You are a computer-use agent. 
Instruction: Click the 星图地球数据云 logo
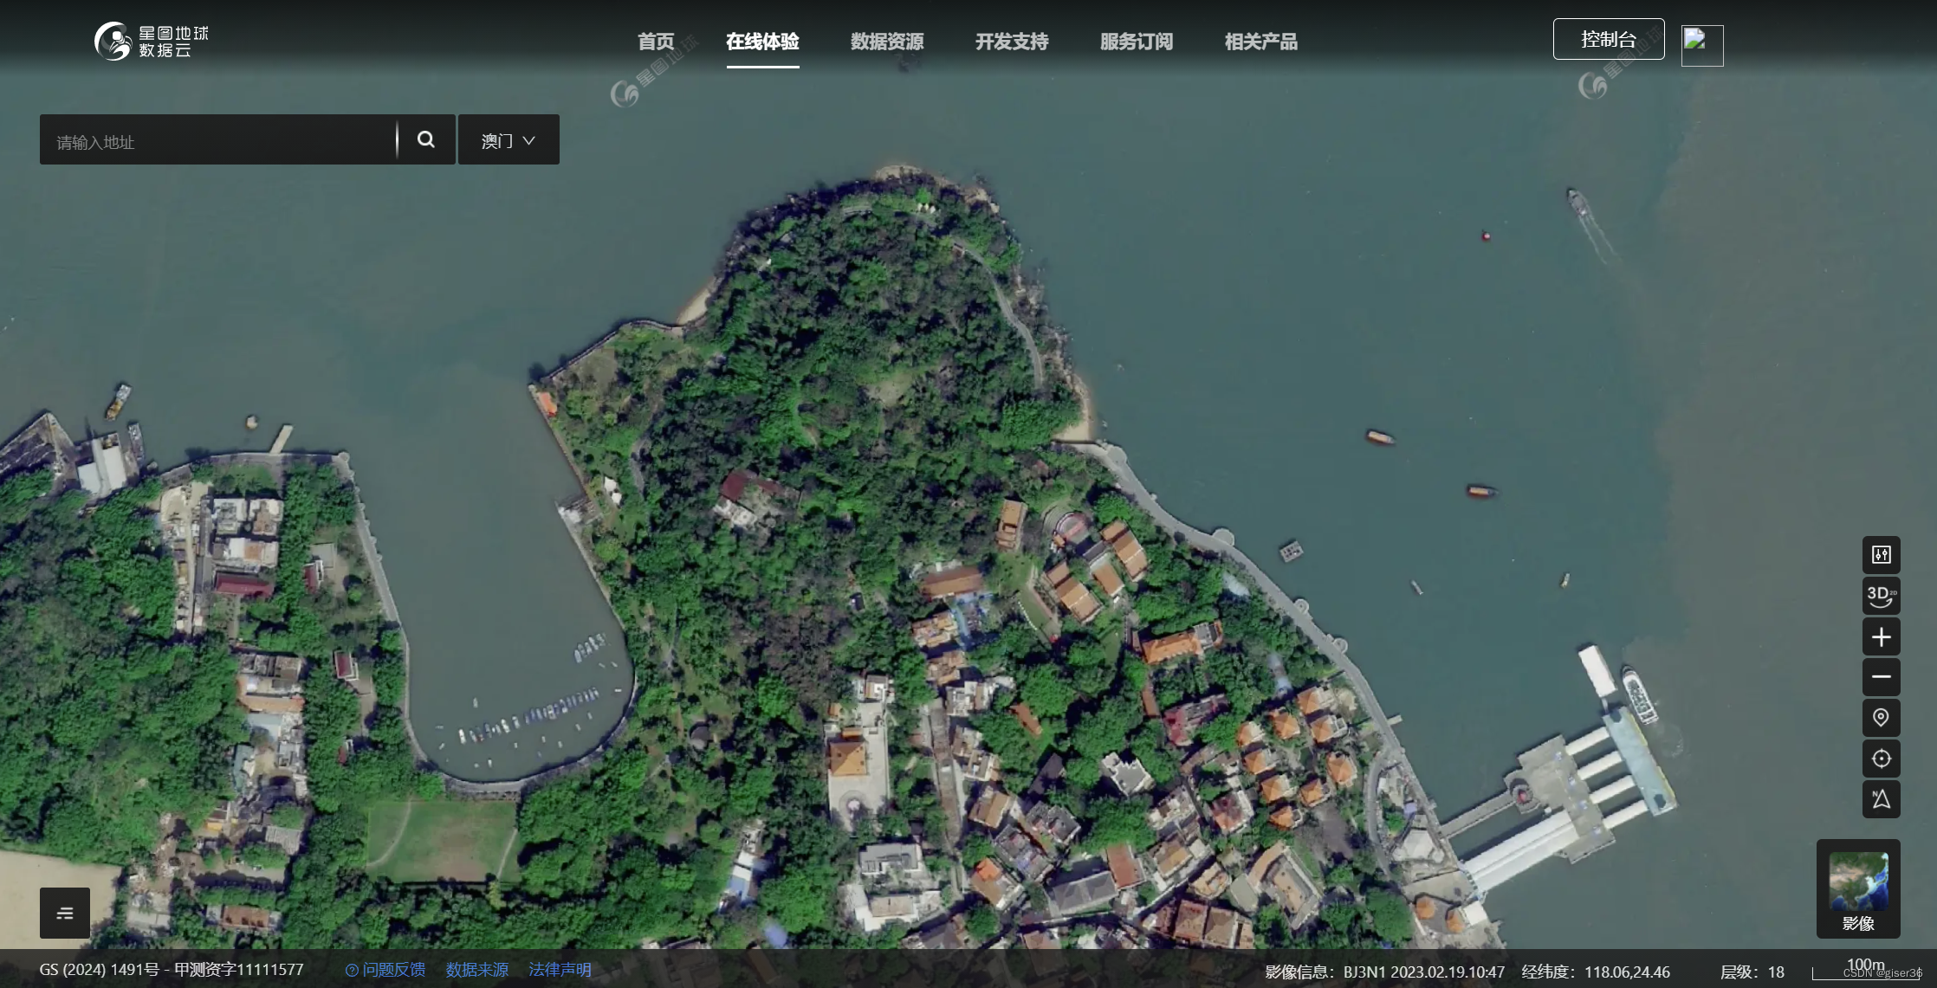click(152, 41)
